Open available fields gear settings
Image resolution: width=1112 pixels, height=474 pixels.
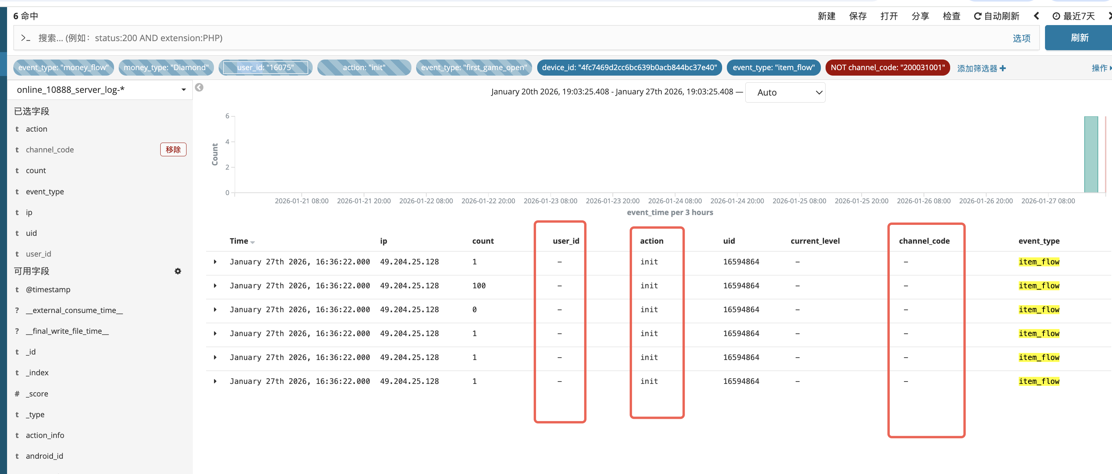point(177,271)
